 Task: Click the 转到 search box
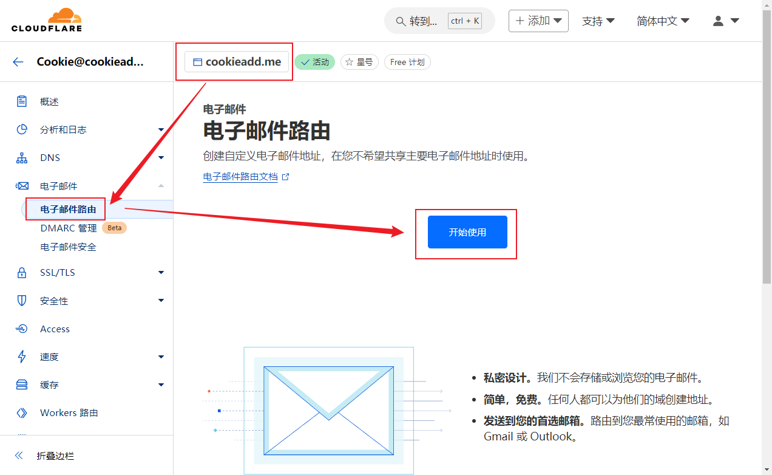(x=439, y=21)
